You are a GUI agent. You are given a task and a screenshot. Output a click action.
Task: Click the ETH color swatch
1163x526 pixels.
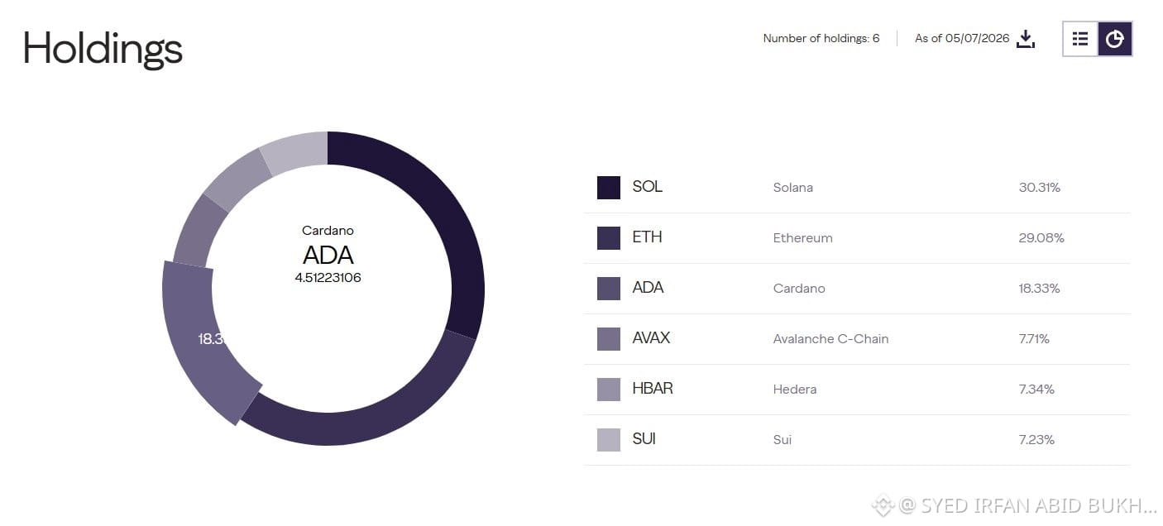coord(609,238)
